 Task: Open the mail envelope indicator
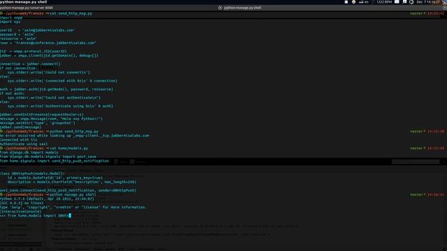point(397,2)
